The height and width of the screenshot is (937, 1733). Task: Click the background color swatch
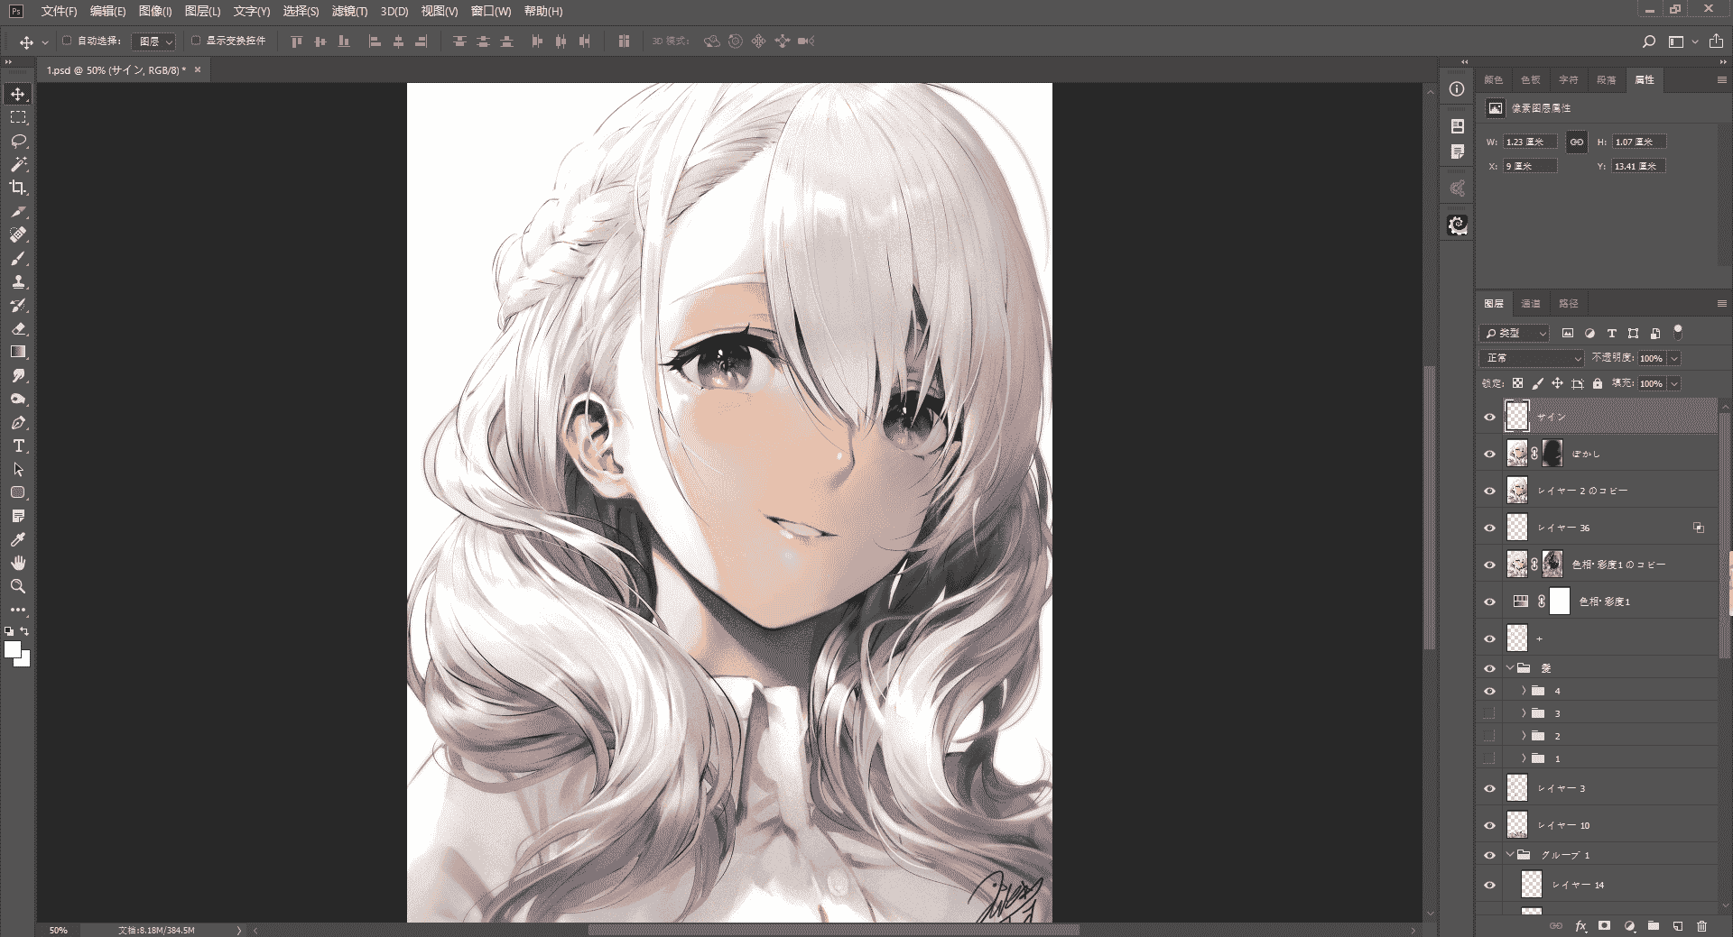(x=23, y=660)
